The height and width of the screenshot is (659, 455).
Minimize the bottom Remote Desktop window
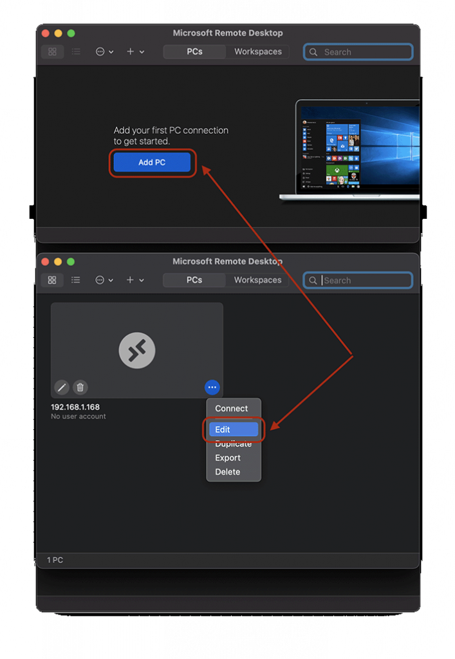coord(58,262)
